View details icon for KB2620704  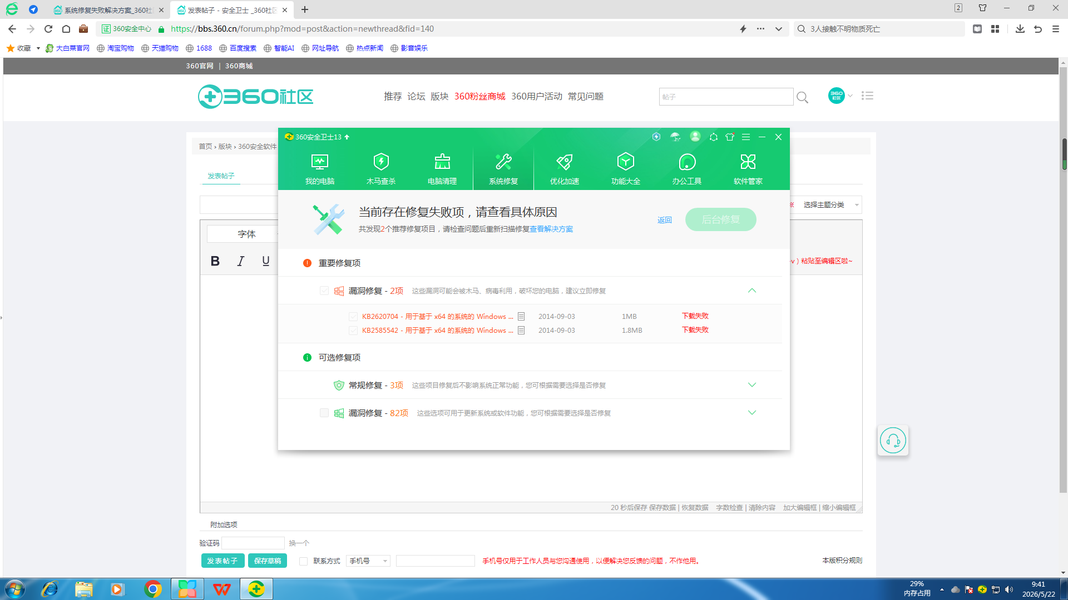tap(521, 317)
